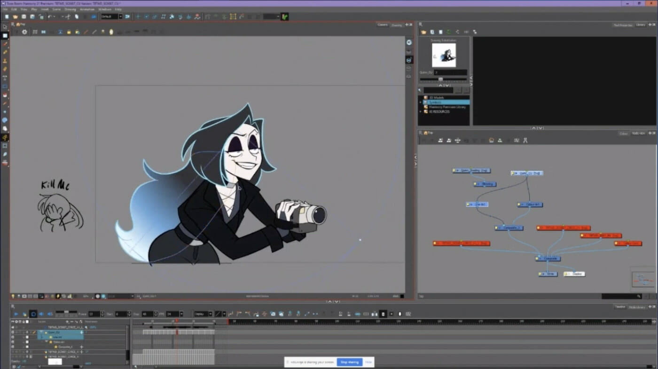The height and width of the screenshot is (369, 658).
Task: Switch to the Drawing tab above the camera view
Action: pos(396,25)
